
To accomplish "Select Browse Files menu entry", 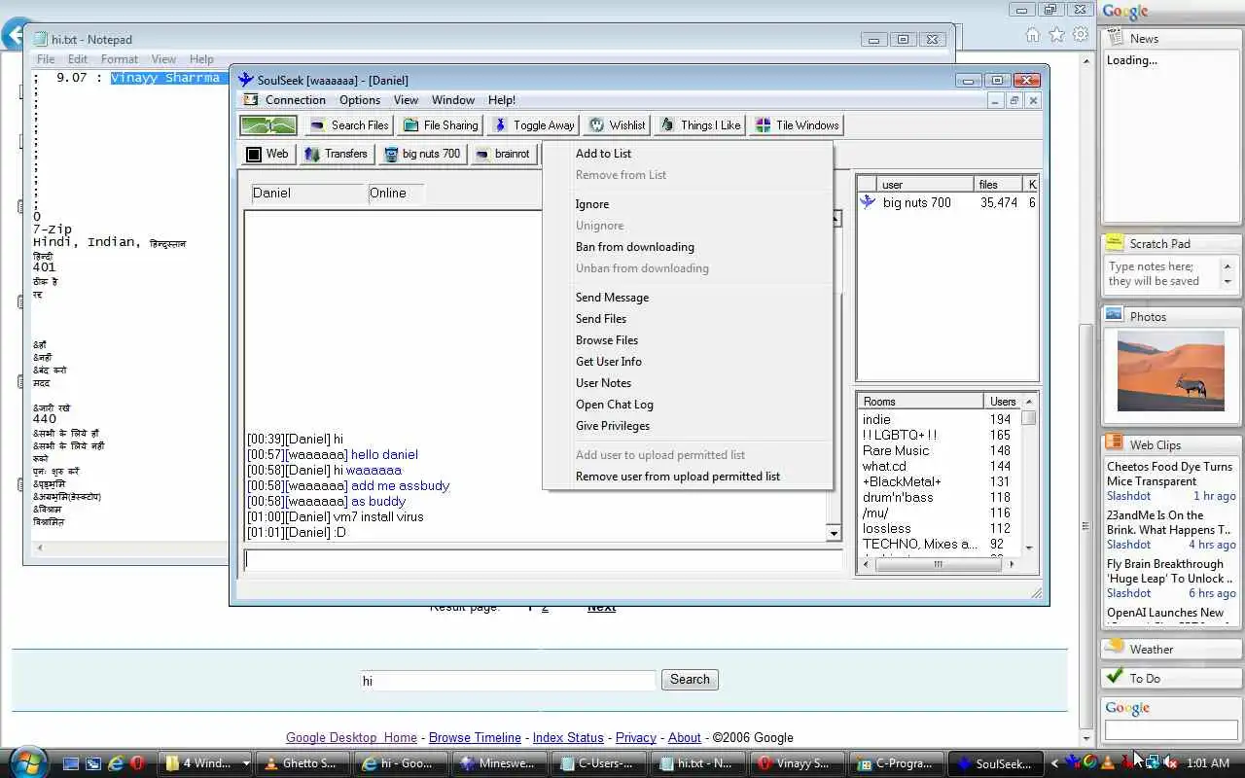I will (607, 340).
